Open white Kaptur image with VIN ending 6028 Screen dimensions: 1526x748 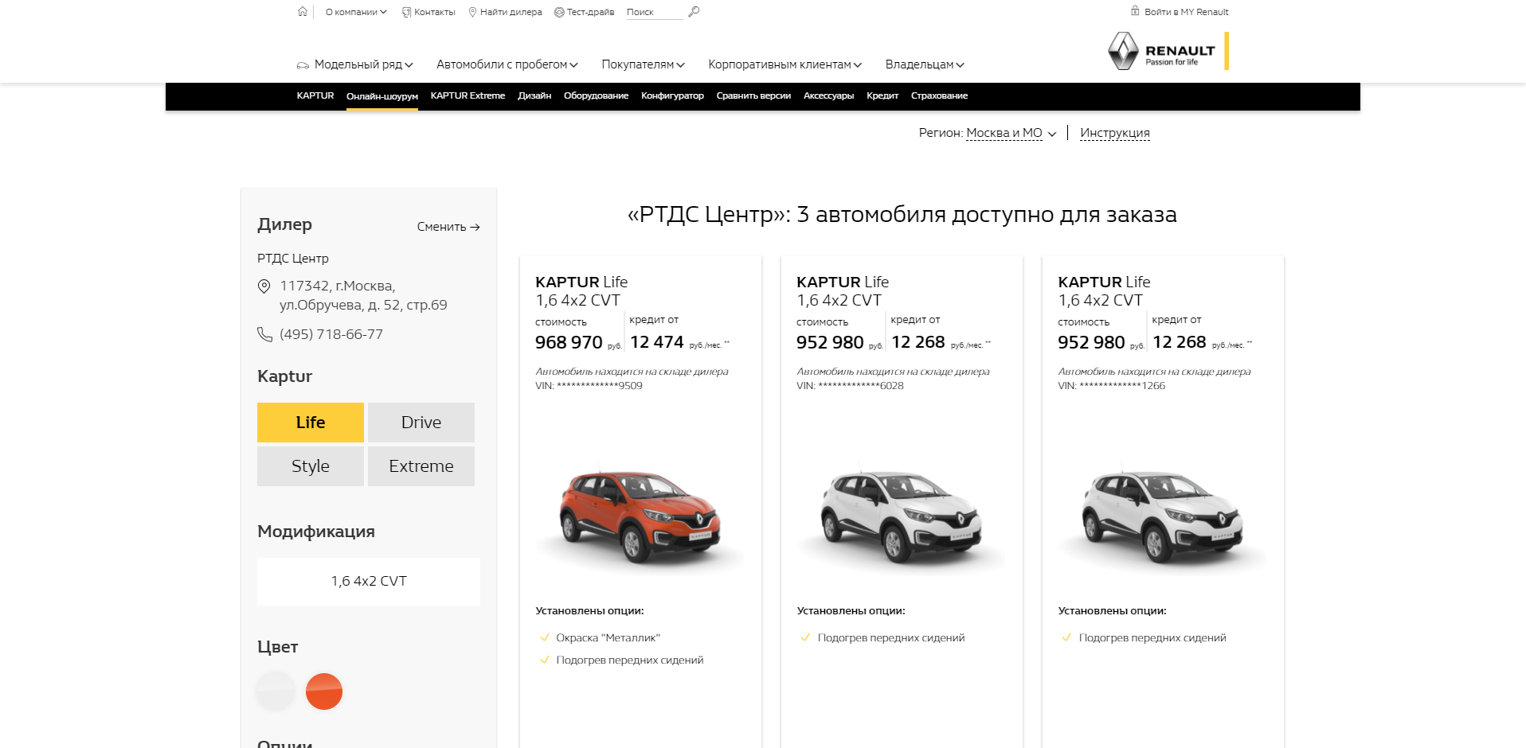901,517
